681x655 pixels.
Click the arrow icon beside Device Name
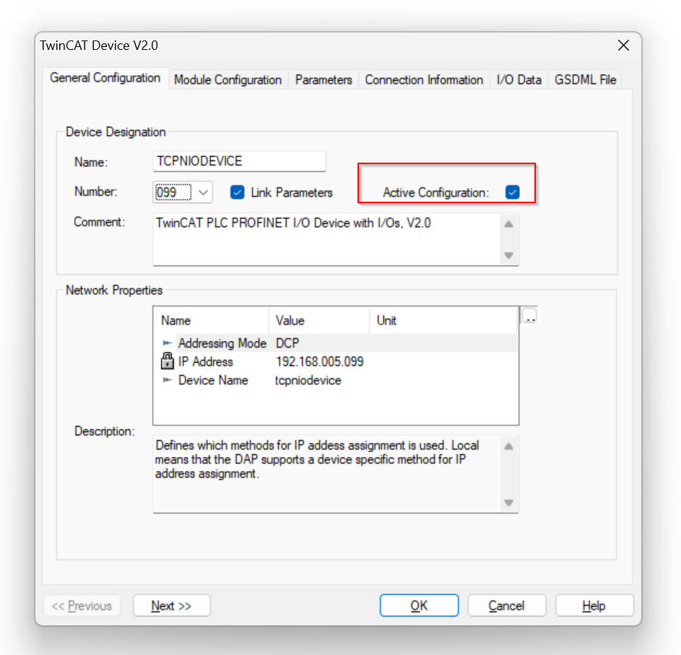(x=167, y=380)
